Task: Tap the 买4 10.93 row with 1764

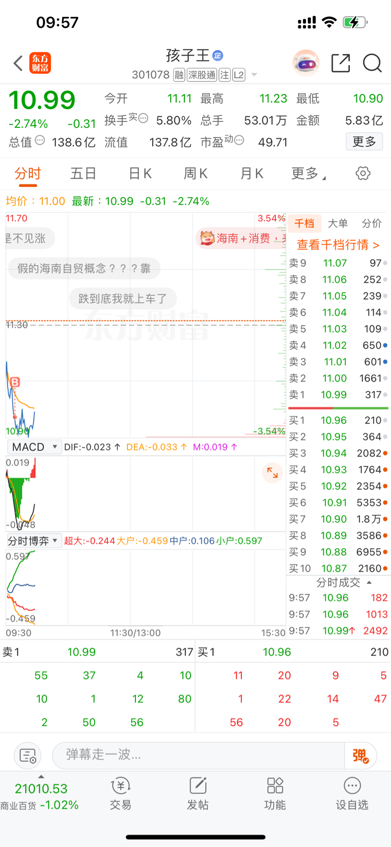Action: pyautogui.click(x=339, y=470)
